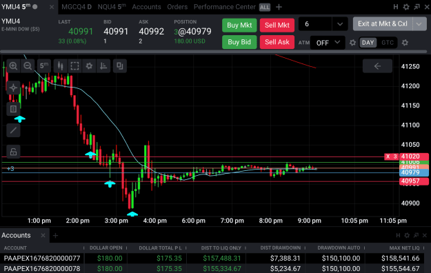Pop out the Accounts panel
Screen dimensions: 431x273
click(x=416, y=235)
